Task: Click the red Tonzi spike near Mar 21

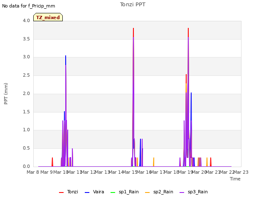Action: pos(211,162)
